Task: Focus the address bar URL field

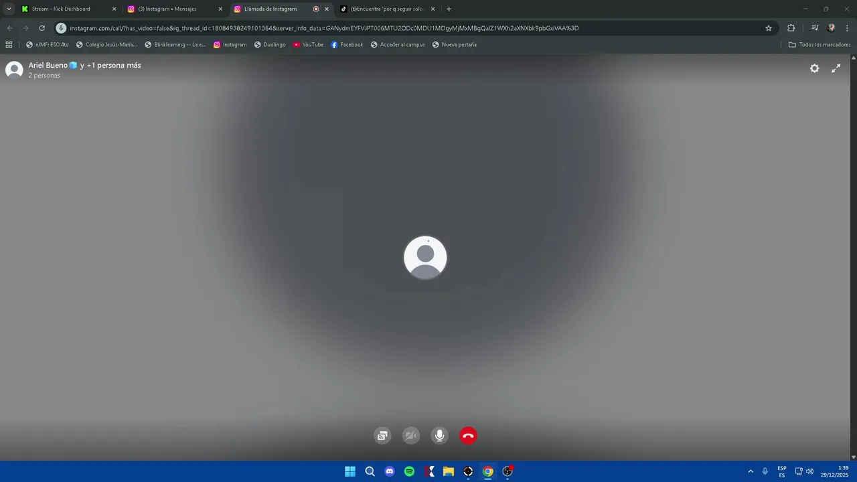Action: (414, 28)
